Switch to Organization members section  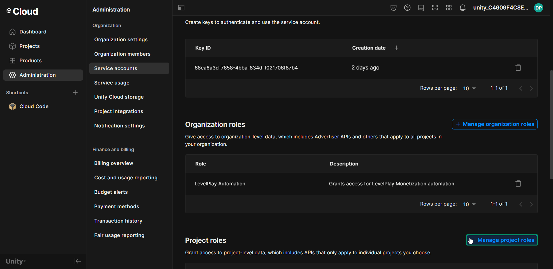coord(122,54)
